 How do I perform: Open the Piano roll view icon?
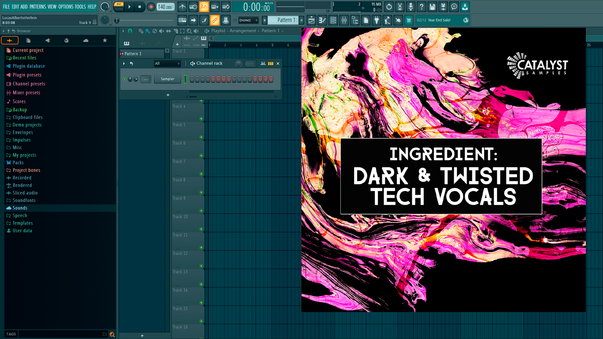point(322,20)
